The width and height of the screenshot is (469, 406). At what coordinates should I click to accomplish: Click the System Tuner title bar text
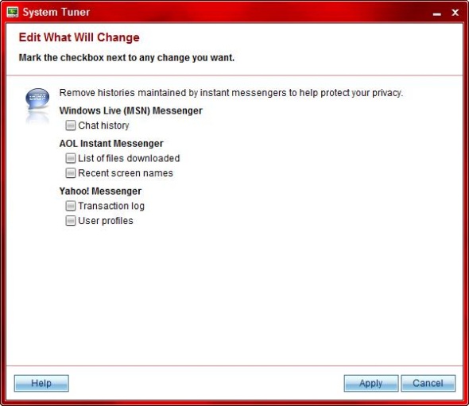coord(56,12)
